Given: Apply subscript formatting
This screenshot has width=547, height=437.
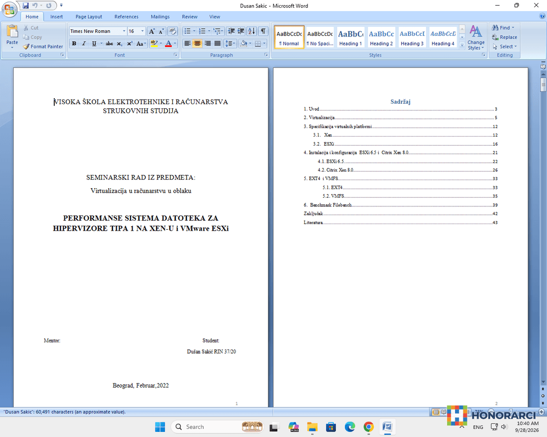Looking at the screenshot, I should (x=120, y=43).
